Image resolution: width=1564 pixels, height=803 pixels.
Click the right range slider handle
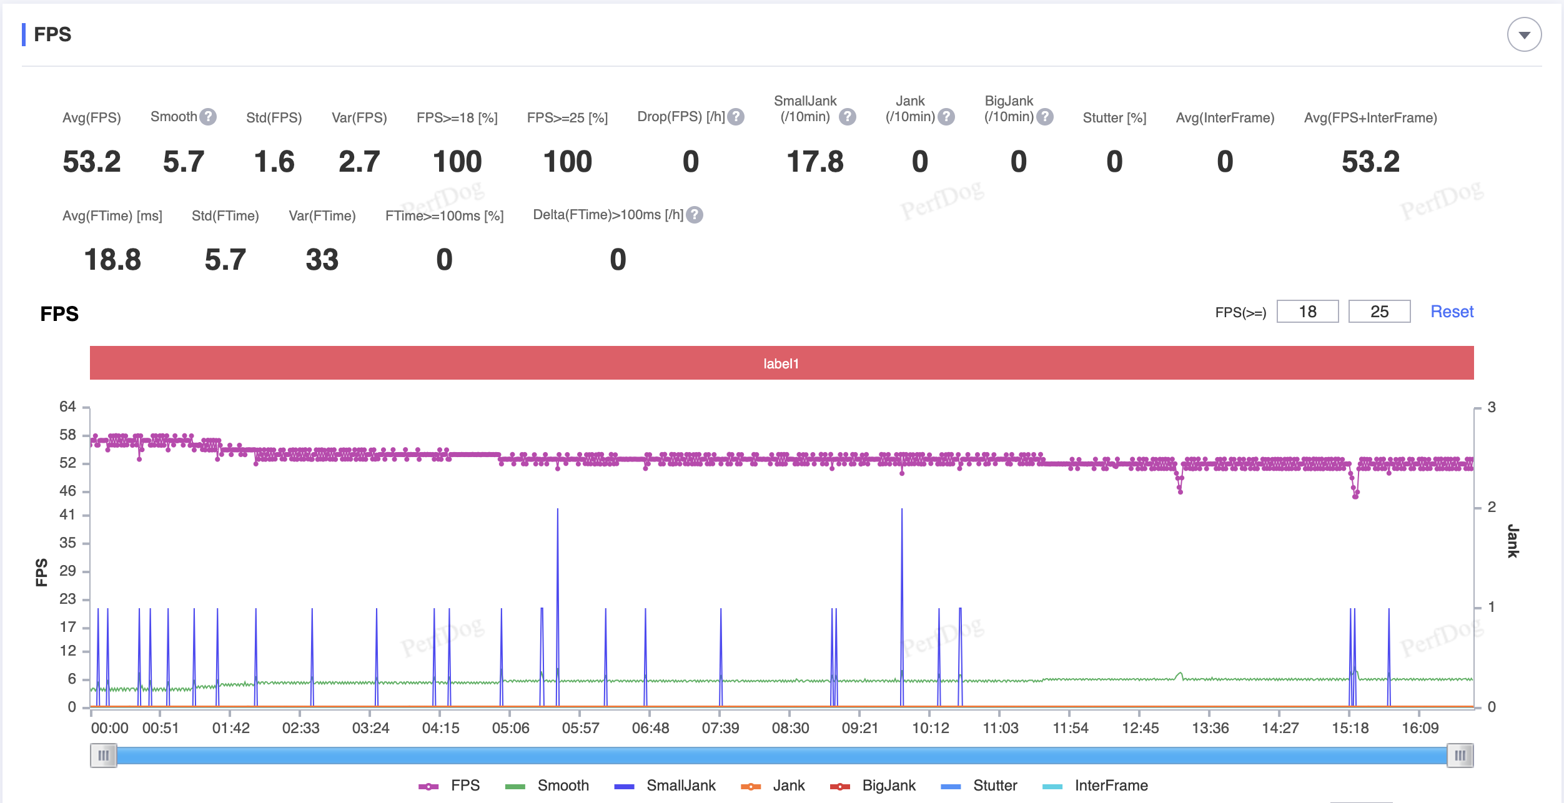click(x=1460, y=756)
